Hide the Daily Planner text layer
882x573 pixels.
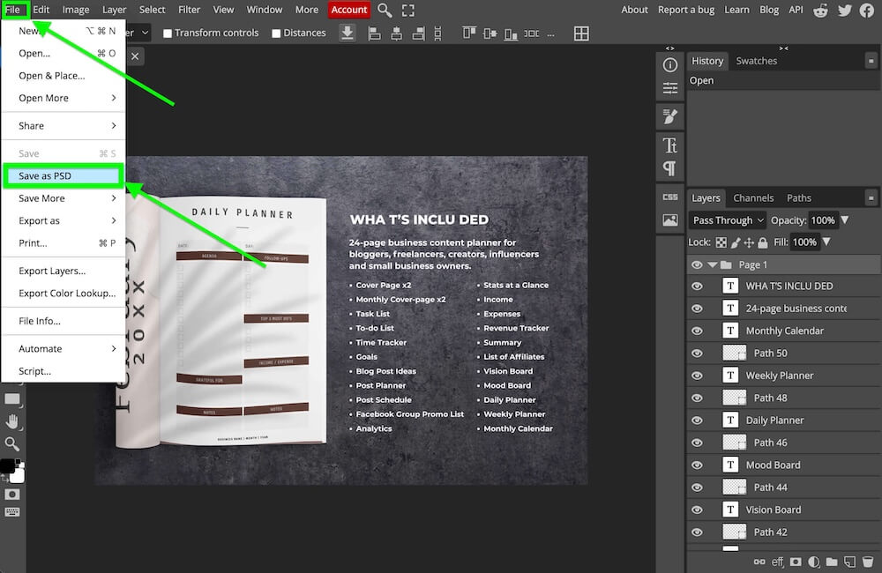coord(697,420)
